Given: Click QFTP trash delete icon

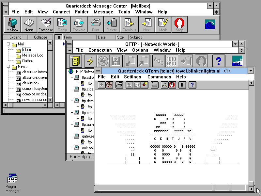Looking at the screenshot, I should click(187, 61).
